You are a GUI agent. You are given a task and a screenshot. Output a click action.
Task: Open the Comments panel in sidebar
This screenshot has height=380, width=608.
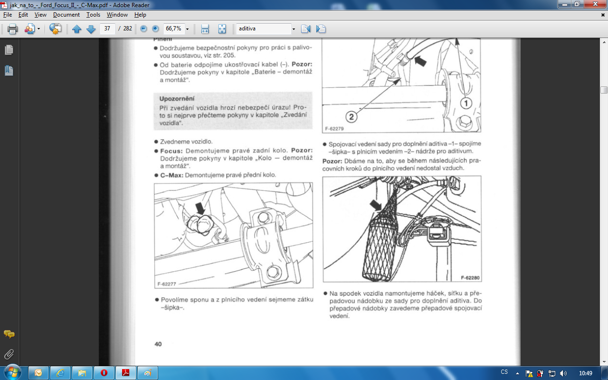coord(9,334)
